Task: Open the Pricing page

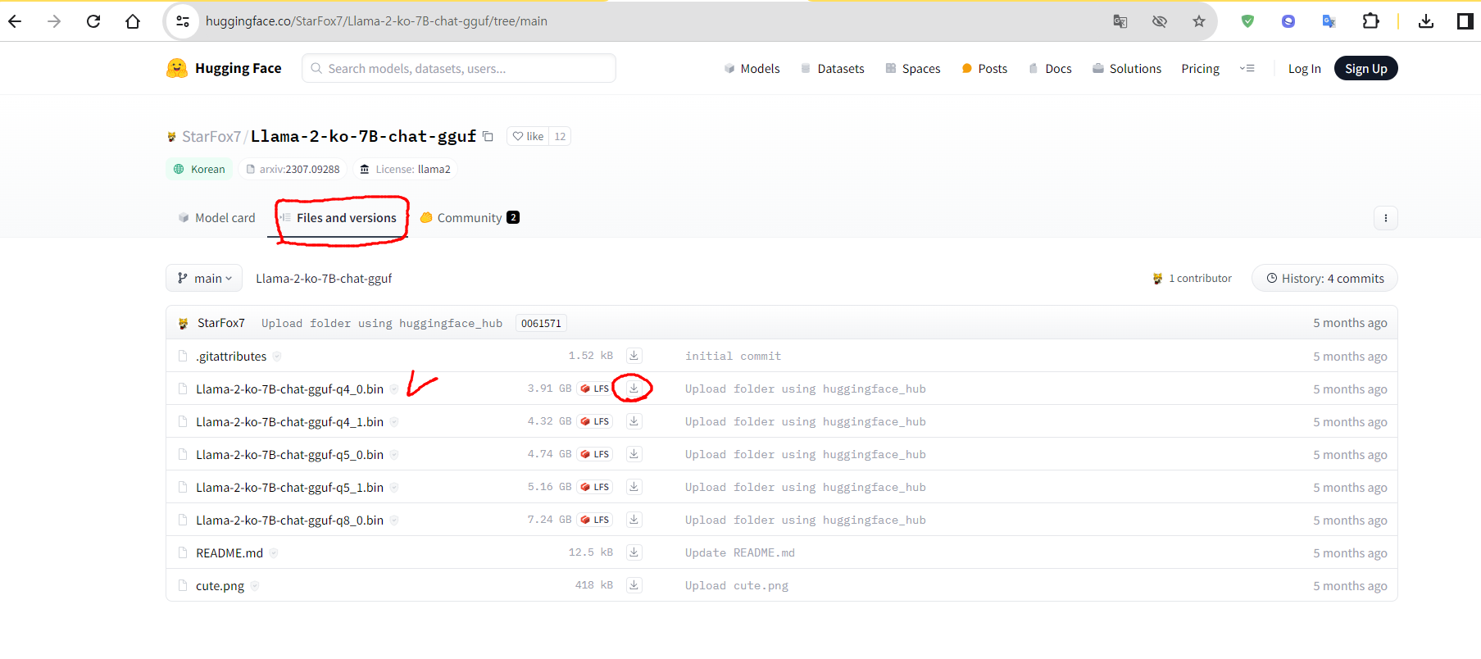Action: click(1201, 69)
